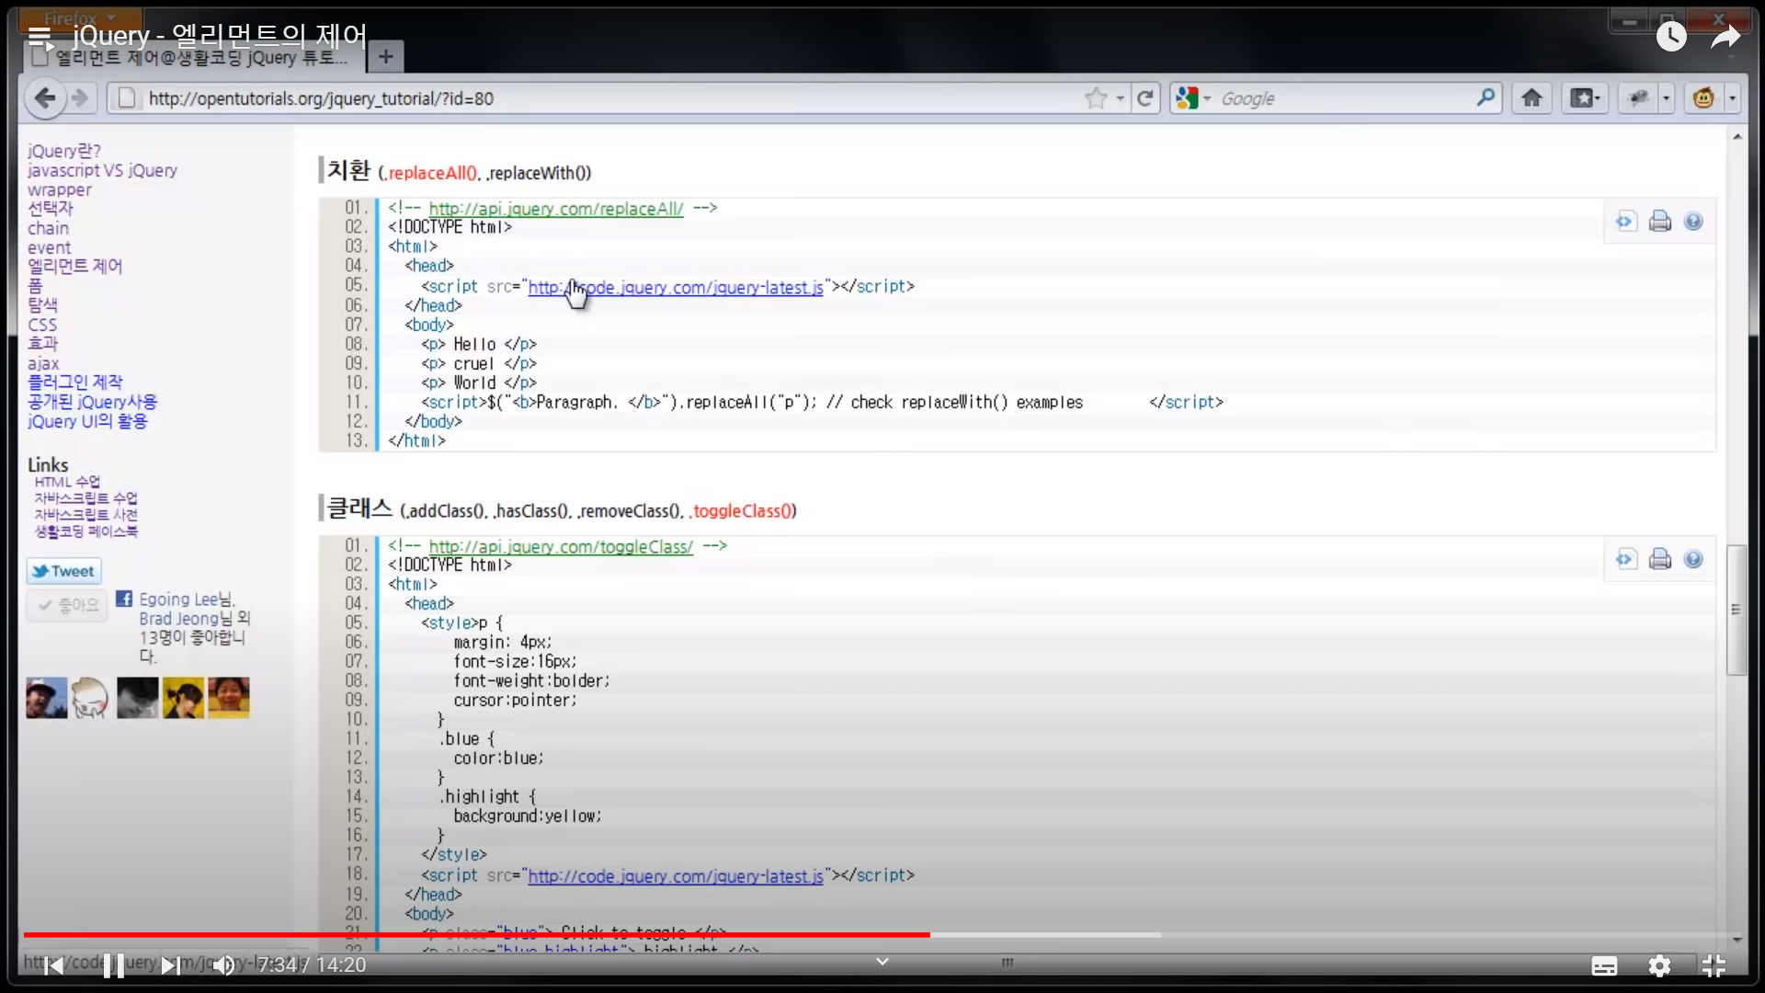Skip to the next video
The height and width of the screenshot is (993, 1765).
pos(170,965)
